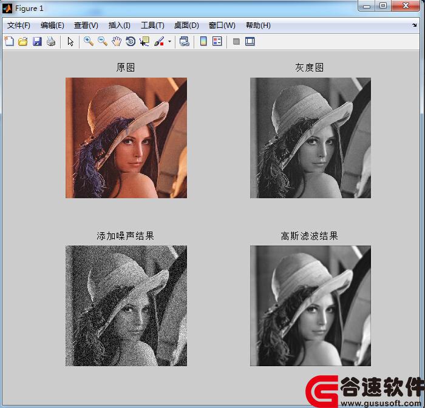The width and height of the screenshot is (425, 408).
Task: Enable the Rotate 3D tool
Action: coord(131,41)
